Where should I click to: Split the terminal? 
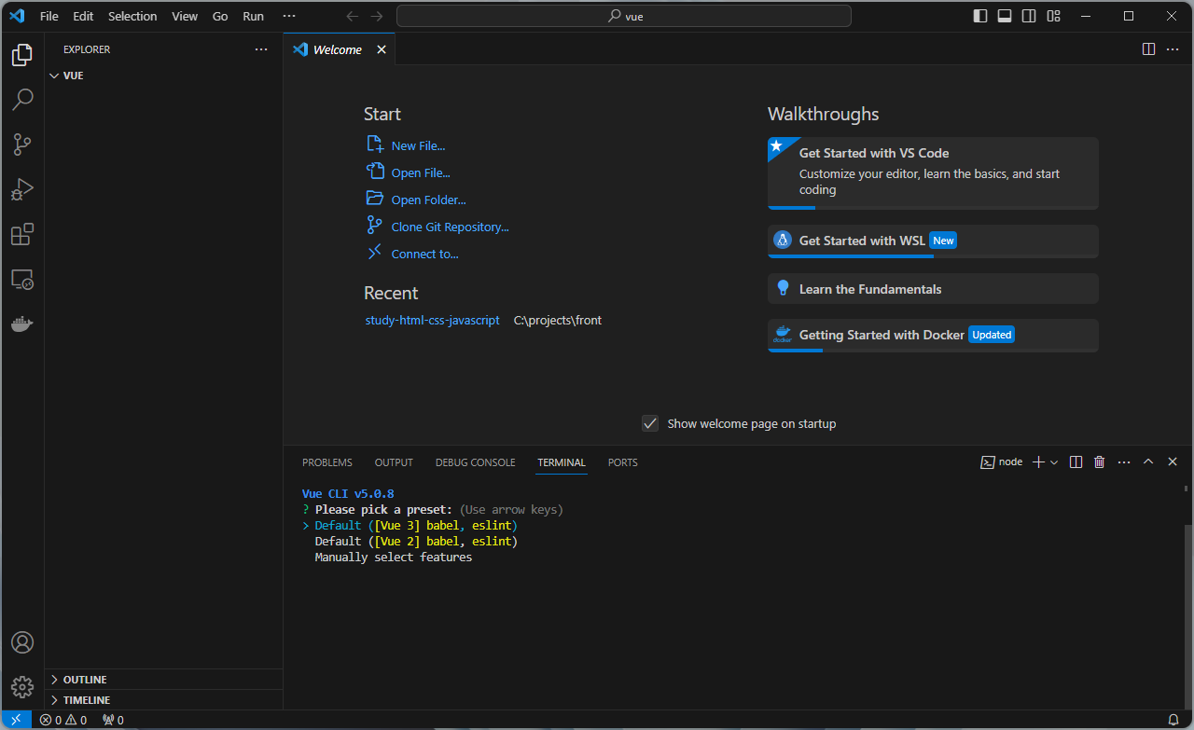coord(1076,462)
